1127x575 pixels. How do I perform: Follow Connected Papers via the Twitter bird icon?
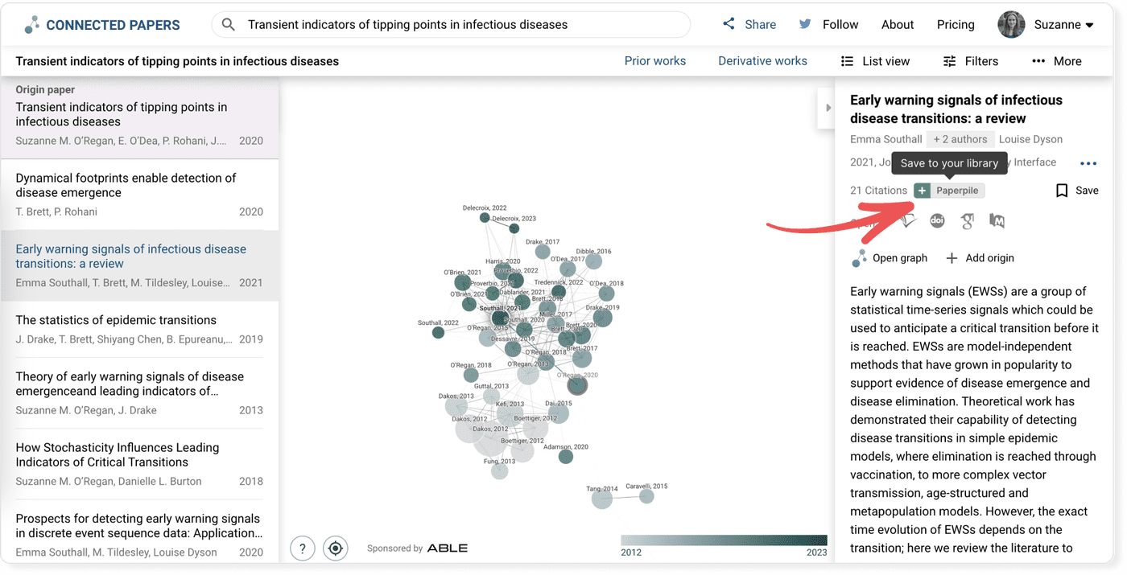click(x=804, y=24)
